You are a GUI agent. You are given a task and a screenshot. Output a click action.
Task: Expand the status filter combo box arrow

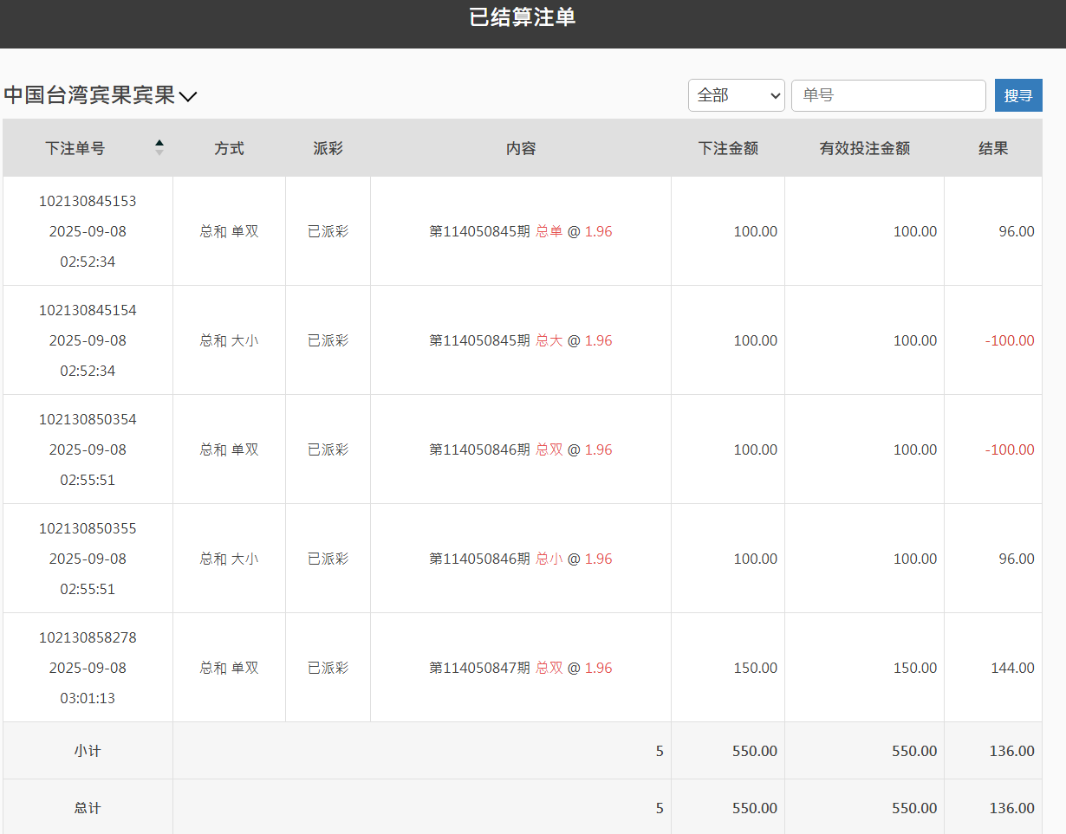tap(774, 95)
